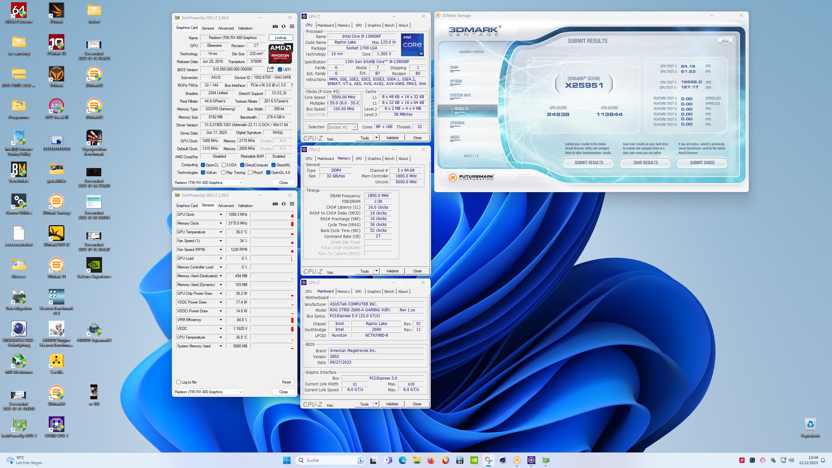
Task: Launch HWBOT Aquamark3 shortcut
Action: coord(94,331)
